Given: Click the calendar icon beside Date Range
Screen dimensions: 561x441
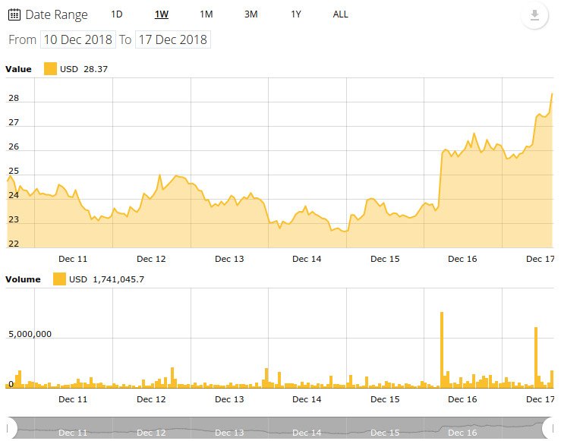Looking at the screenshot, I should (x=14, y=14).
